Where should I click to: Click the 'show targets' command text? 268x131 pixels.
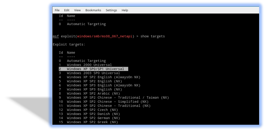point(153,36)
